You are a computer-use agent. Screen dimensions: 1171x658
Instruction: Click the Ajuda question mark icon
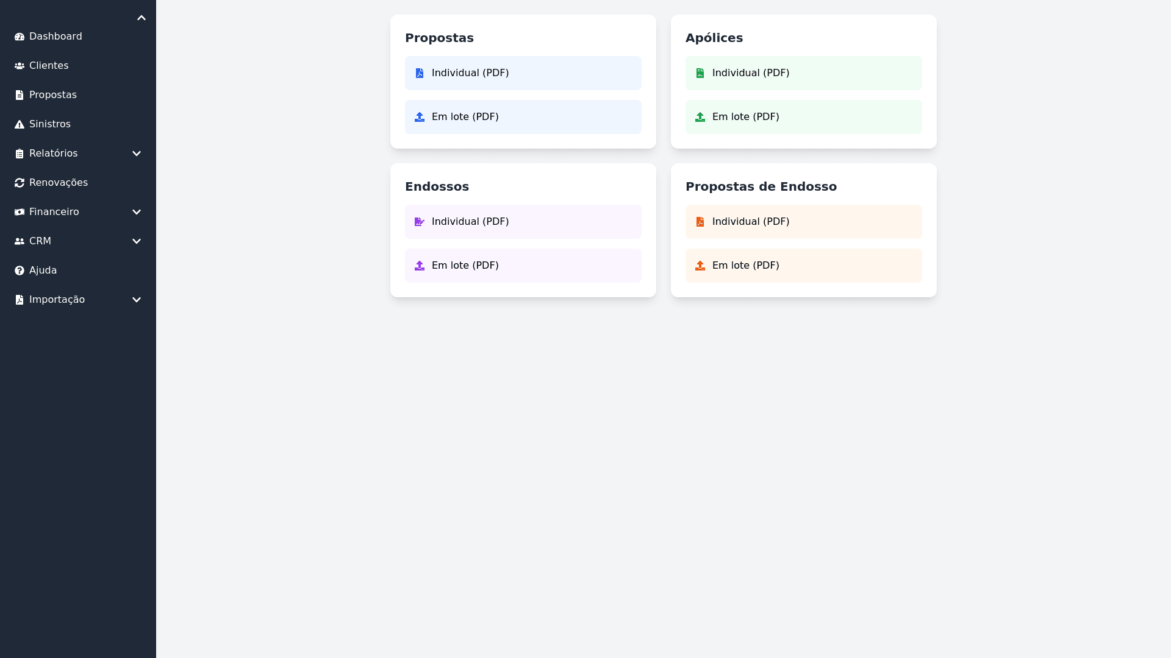(20, 271)
